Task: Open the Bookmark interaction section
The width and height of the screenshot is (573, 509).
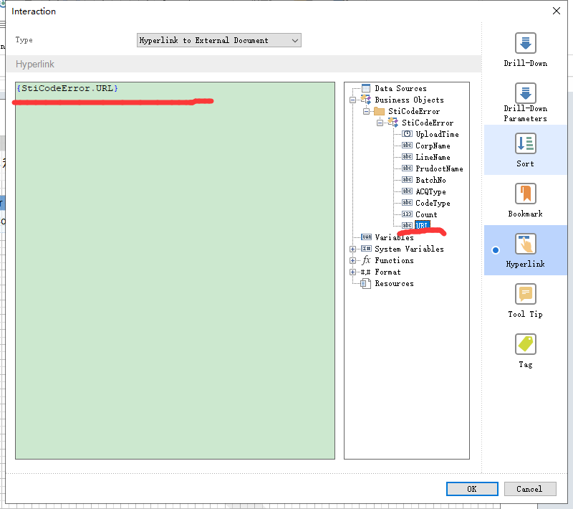Action: tap(525, 200)
